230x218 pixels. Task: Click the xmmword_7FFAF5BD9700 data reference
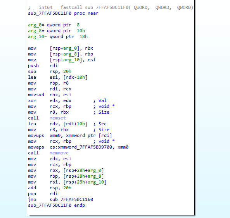click(85, 147)
